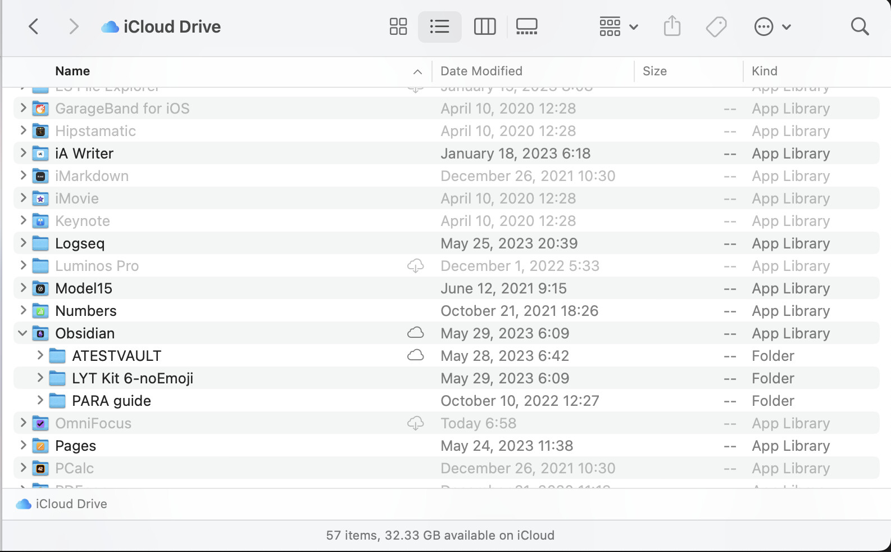Open the ellipsis Action menu
The width and height of the screenshot is (891, 552).
point(772,26)
